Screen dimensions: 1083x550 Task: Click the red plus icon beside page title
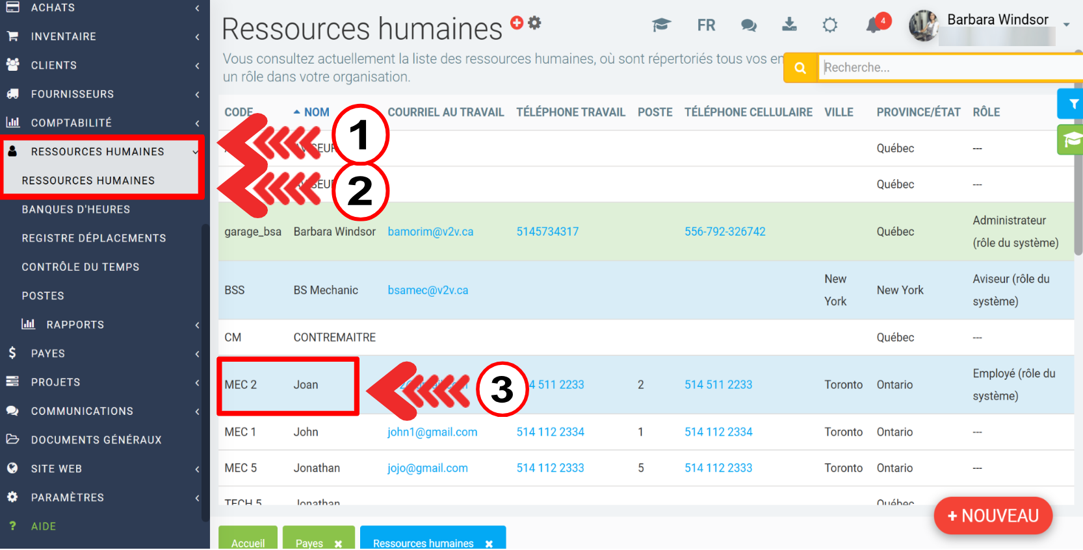click(x=517, y=23)
